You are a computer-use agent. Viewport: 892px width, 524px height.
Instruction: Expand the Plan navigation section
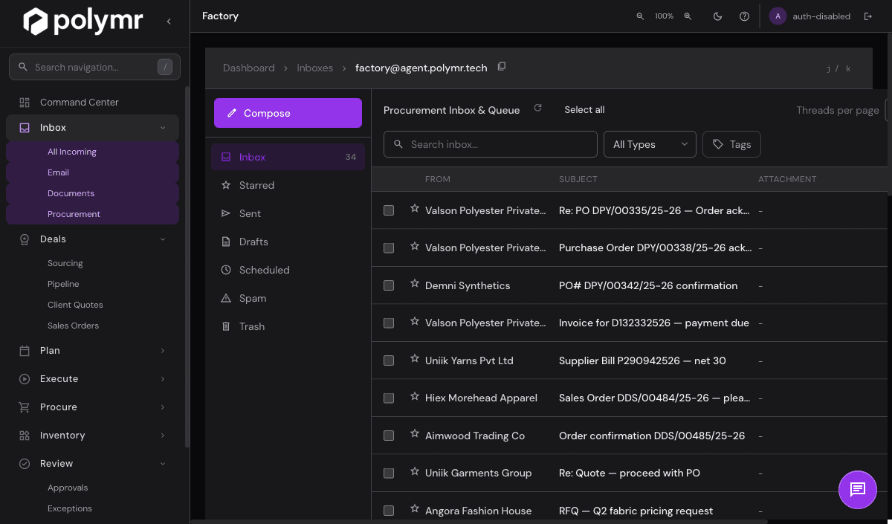click(163, 351)
